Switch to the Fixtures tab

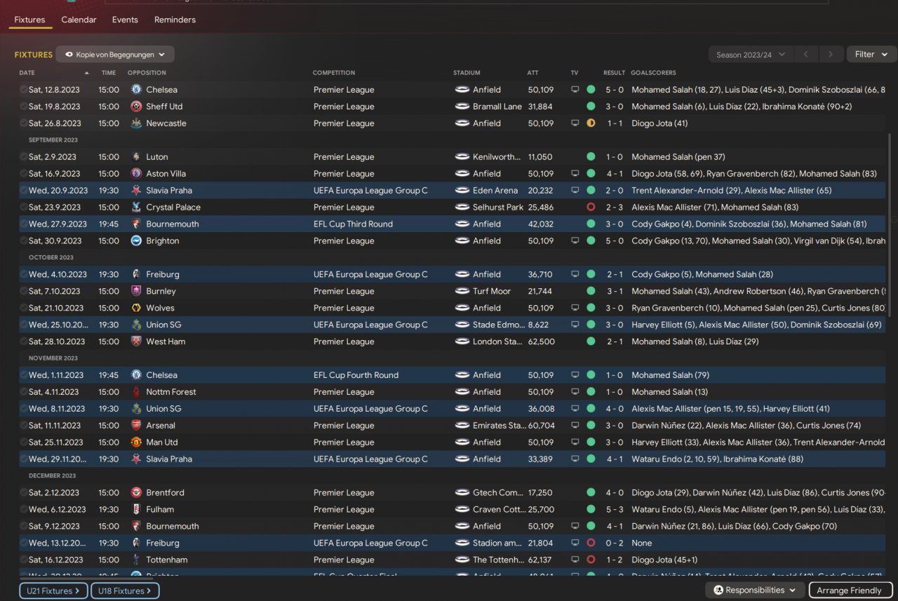29,20
